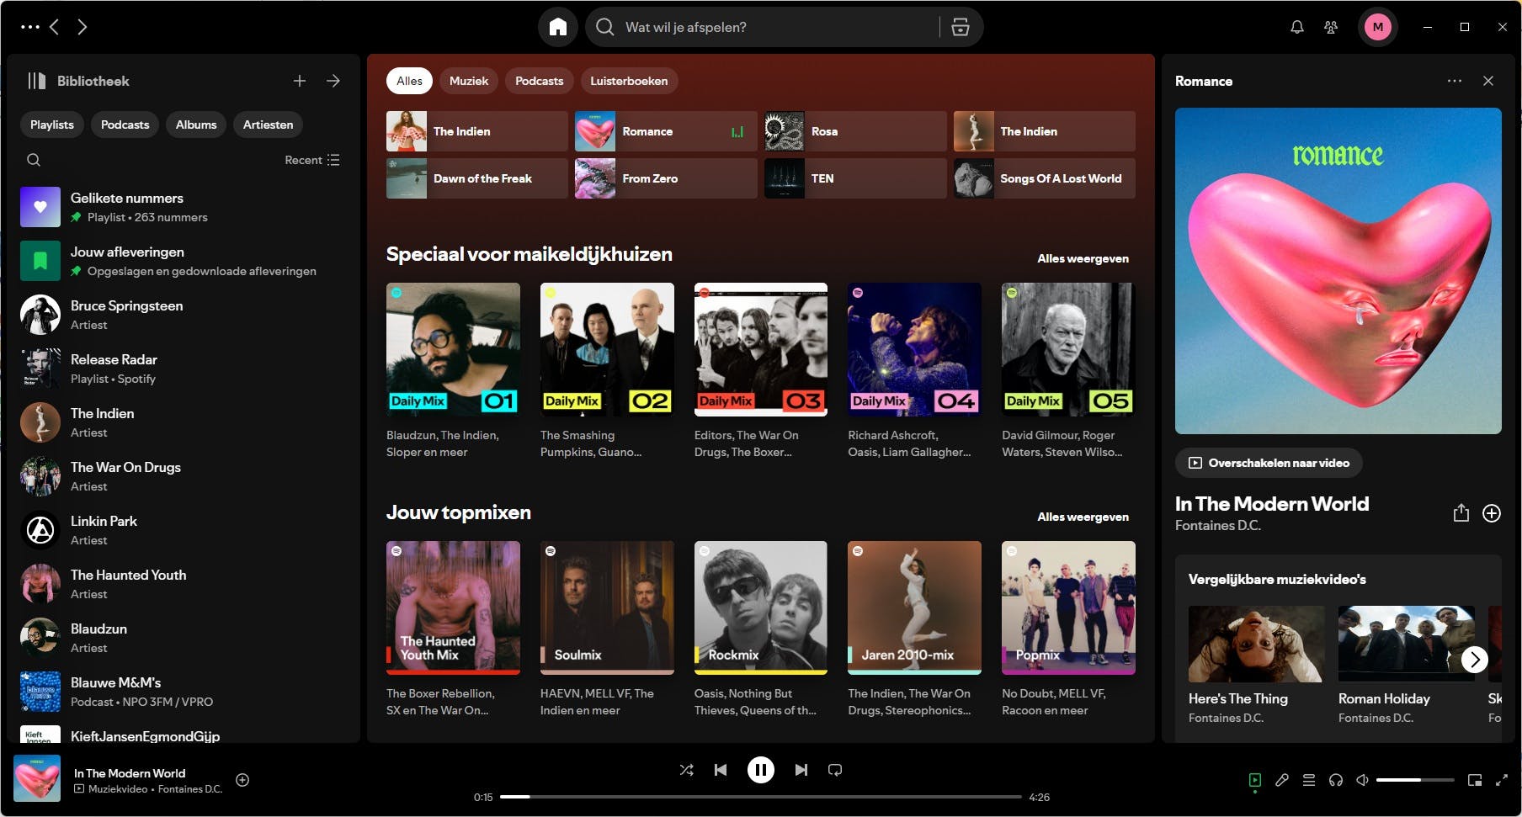Mute the volume speaker icon
Viewport: 1522px width, 817px height.
click(1363, 780)
